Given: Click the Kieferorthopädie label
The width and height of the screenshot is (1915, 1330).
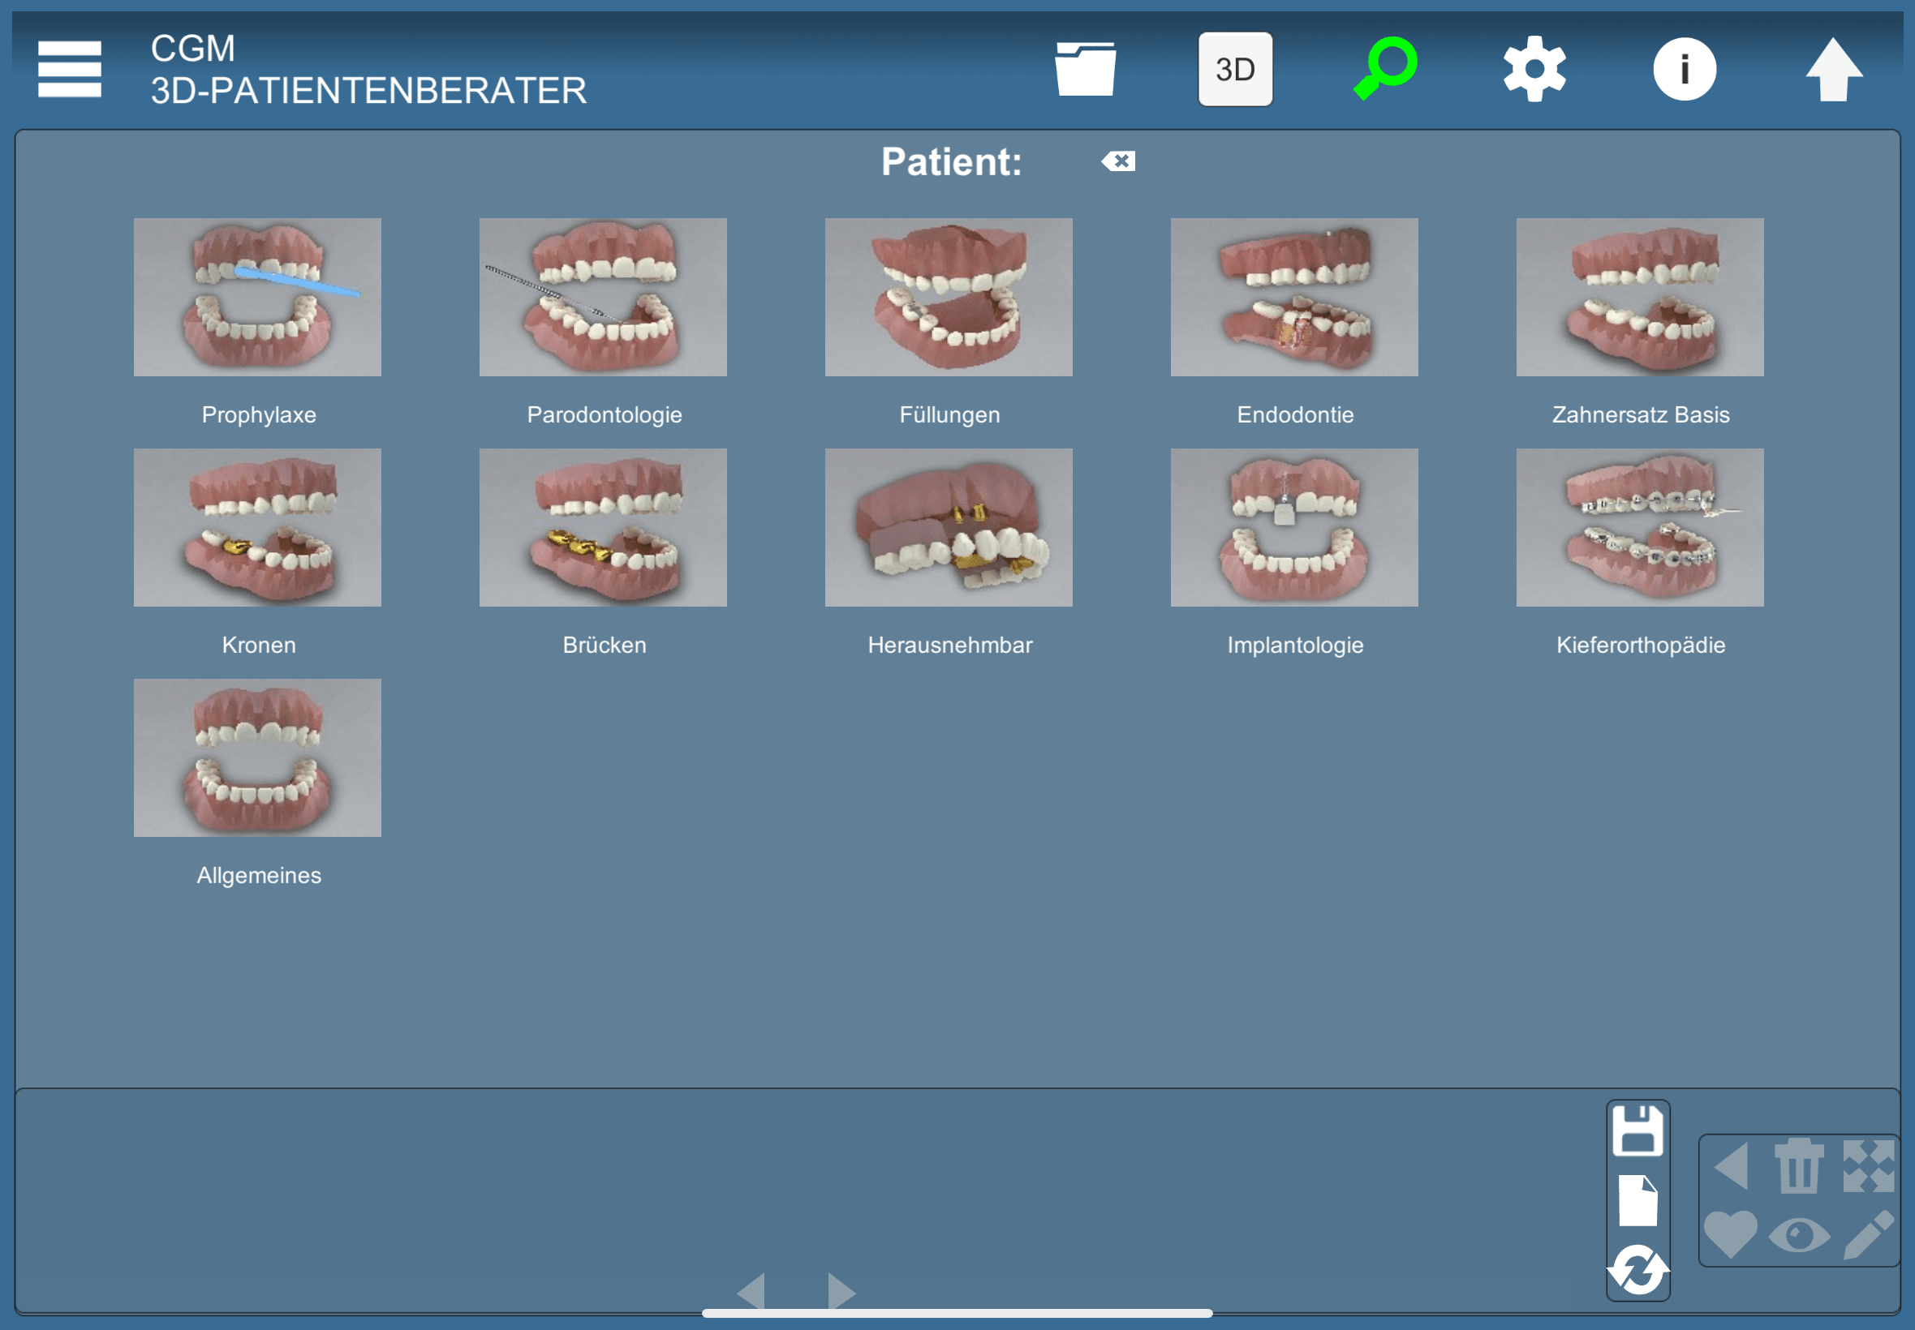Looking at the screenshot, I should click(x=1640, y=645).
